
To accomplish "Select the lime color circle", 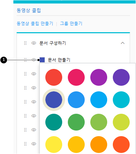I will click(121, 122).
